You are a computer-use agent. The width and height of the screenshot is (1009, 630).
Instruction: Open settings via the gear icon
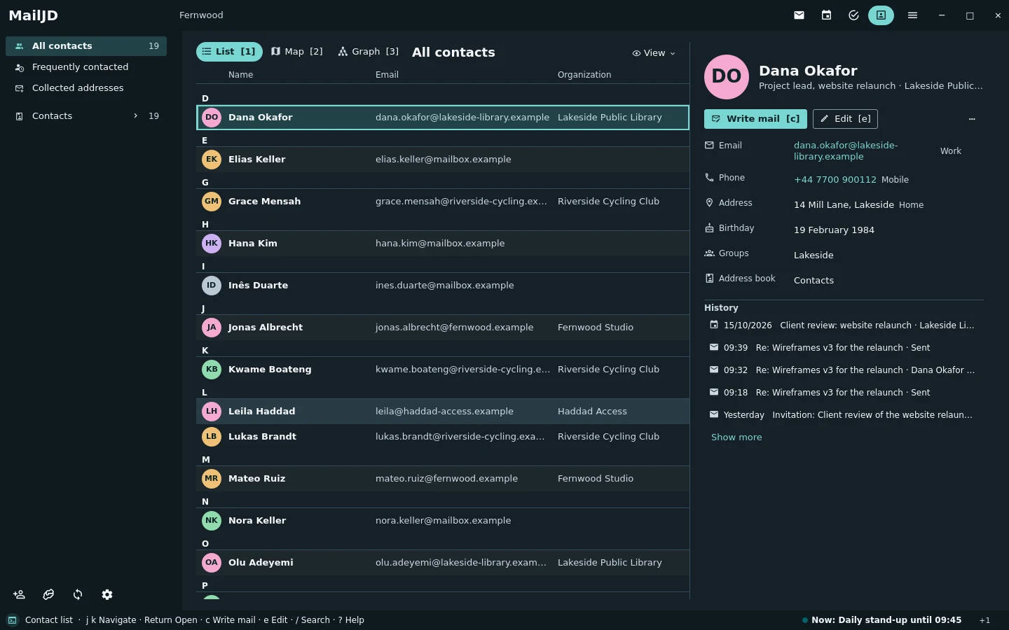107,594
